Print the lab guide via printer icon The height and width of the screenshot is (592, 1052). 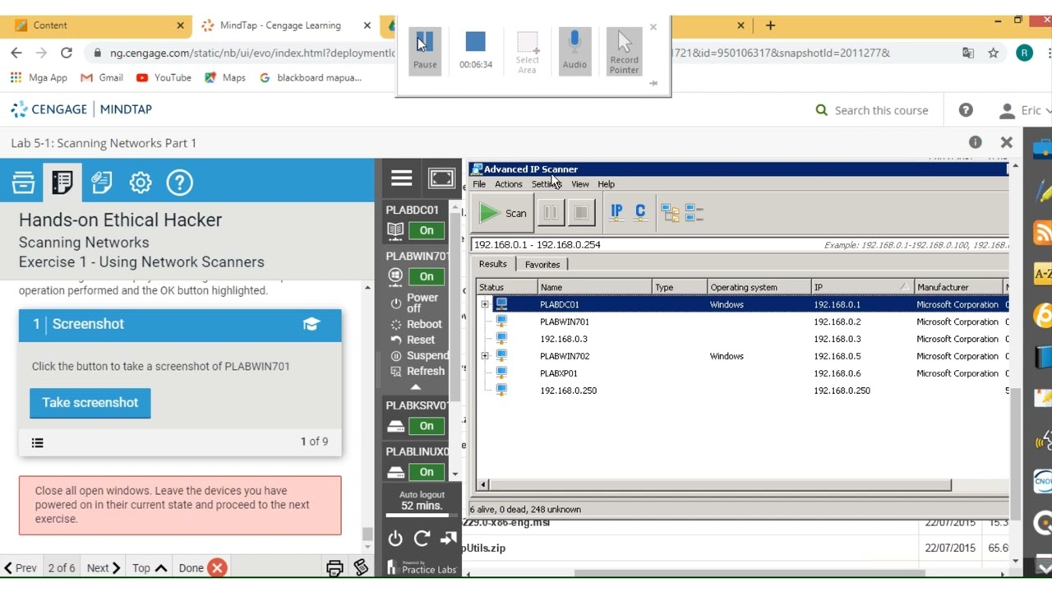click(x=335, y=568)
